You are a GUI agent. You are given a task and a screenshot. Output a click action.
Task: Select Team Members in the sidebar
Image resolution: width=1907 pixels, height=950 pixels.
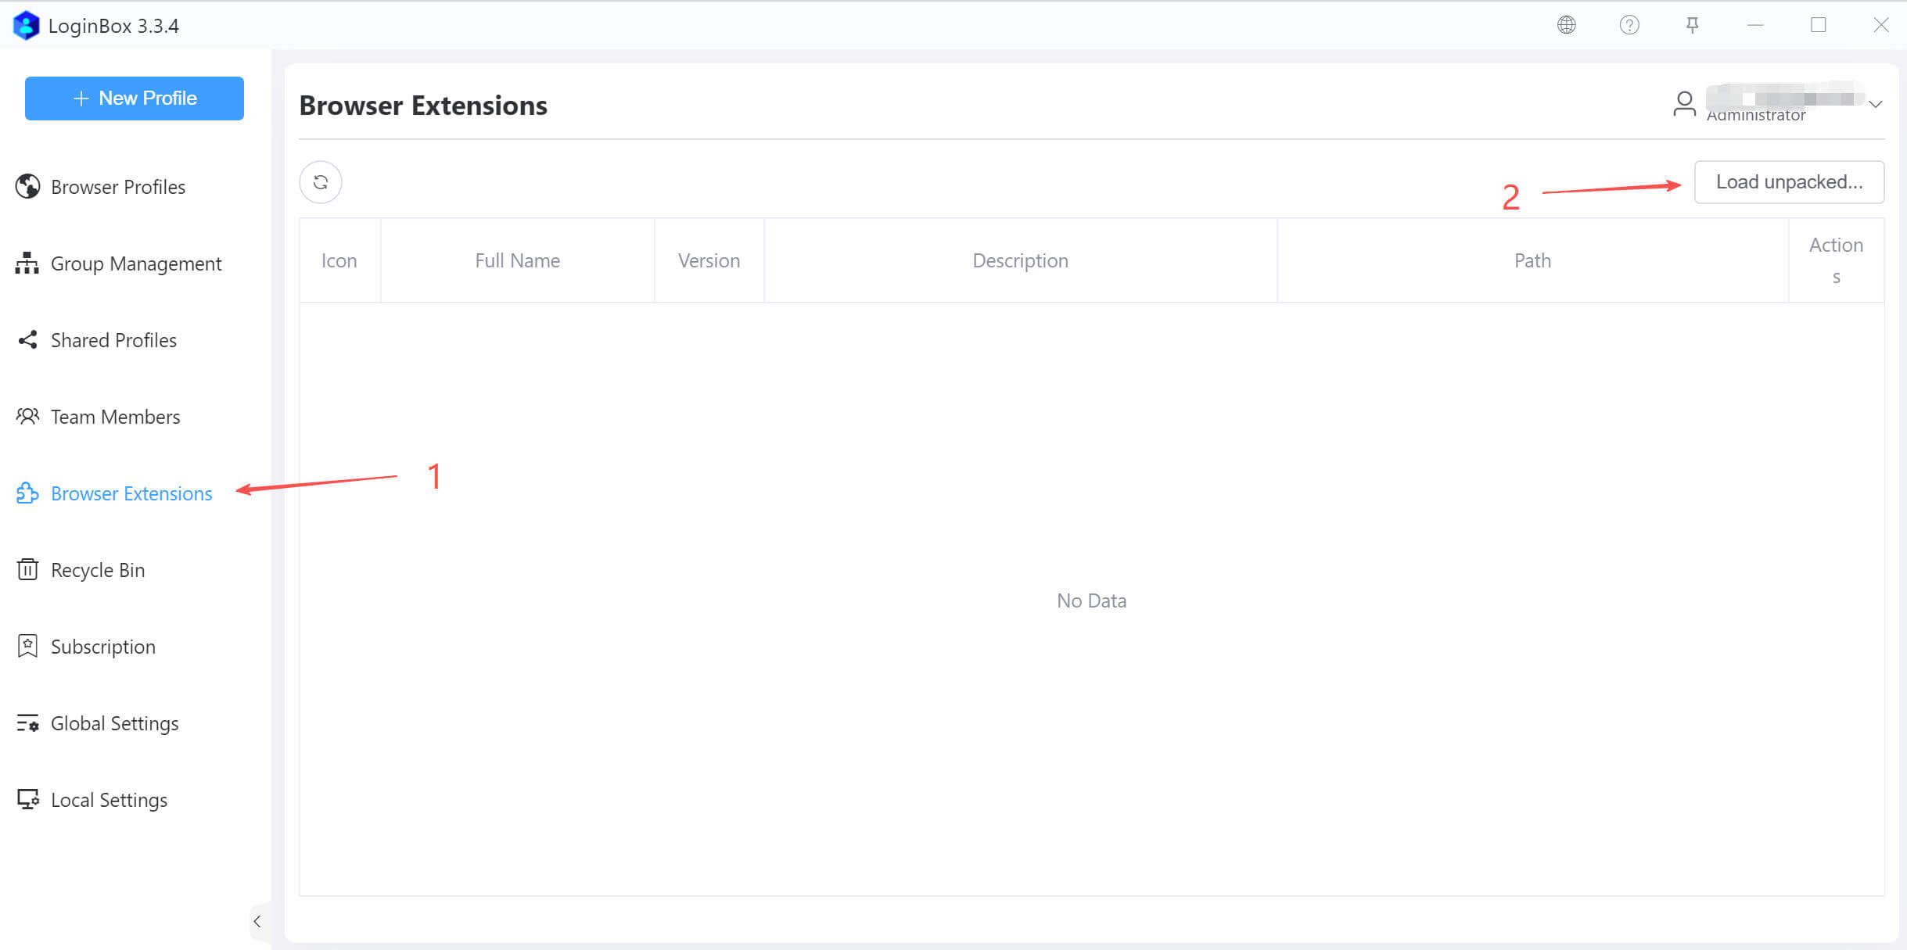coord(115,417)
